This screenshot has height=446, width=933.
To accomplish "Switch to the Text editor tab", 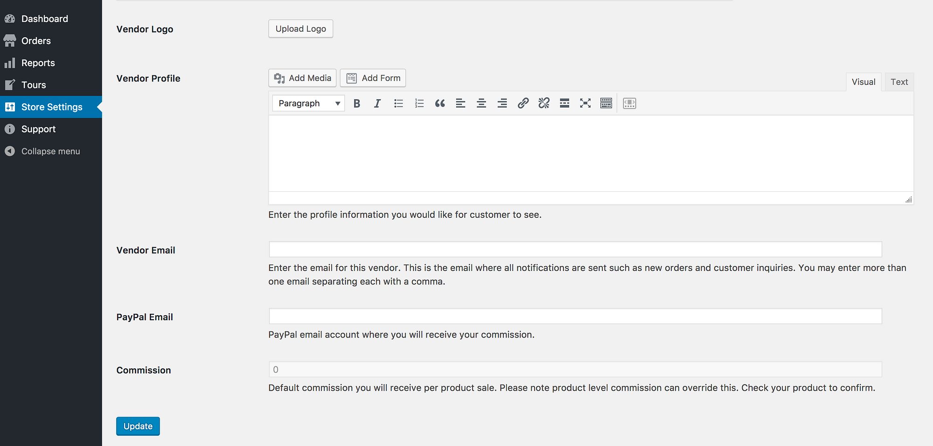I will coord(899,82).
